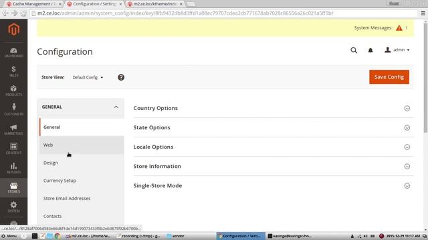
Task: Click the taskbar clock 2015-12-29
Action: (x=403, y=236)
